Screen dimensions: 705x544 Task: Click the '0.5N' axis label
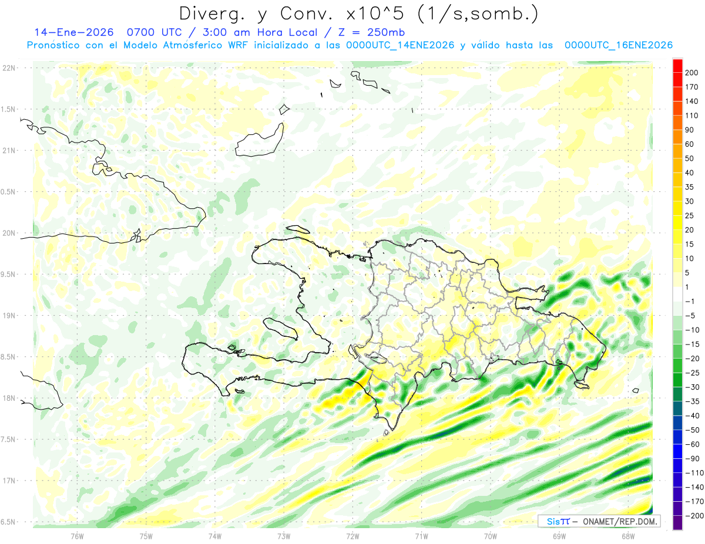pyautogui.click(x=8, y=192)
